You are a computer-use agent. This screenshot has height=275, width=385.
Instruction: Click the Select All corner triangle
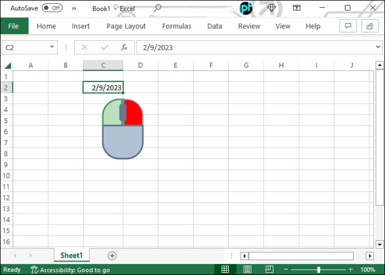[x=8, y=65]
